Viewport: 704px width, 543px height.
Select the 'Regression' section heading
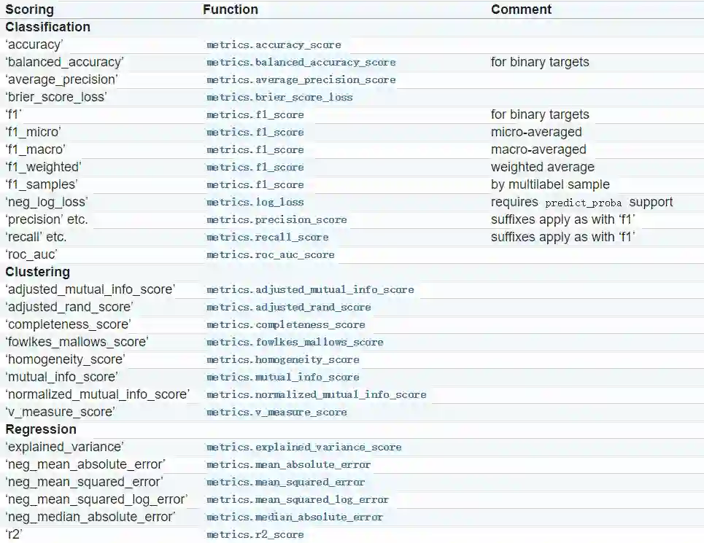tap(41, 429)
